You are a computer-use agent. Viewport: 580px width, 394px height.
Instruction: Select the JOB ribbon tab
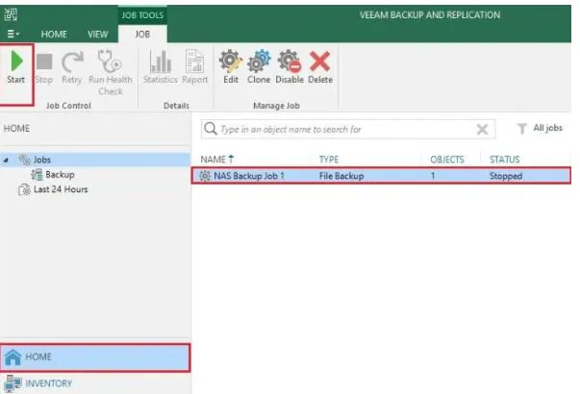(x=142, y=35)
